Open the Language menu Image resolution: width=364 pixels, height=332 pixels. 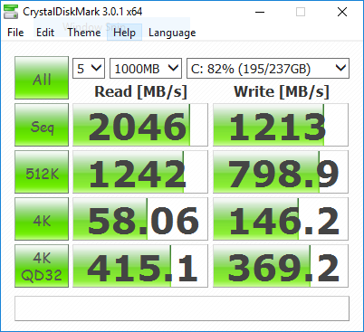[172, 33]
